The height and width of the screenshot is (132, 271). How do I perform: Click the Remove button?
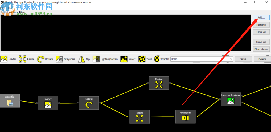[261, 25]
